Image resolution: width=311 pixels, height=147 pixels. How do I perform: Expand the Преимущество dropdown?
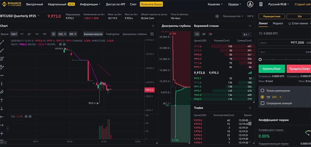coord(233,16)
